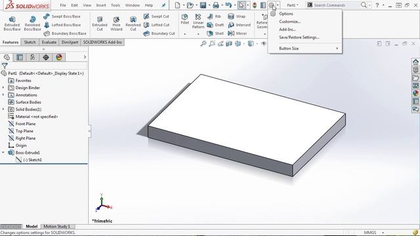The height and width of the screenshot is (236, 420).
Task: Click the Rebuild traffic light icon
Action: point(255,5)
